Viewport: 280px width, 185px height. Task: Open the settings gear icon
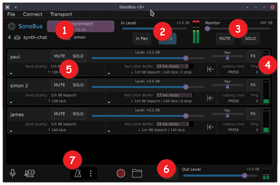(x=12, y=26)
